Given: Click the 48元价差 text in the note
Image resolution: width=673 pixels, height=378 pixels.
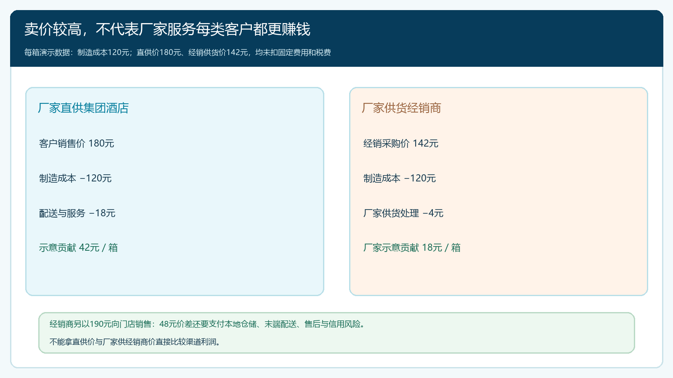Looking at the screenshot, I should click(x=172, y=324).
